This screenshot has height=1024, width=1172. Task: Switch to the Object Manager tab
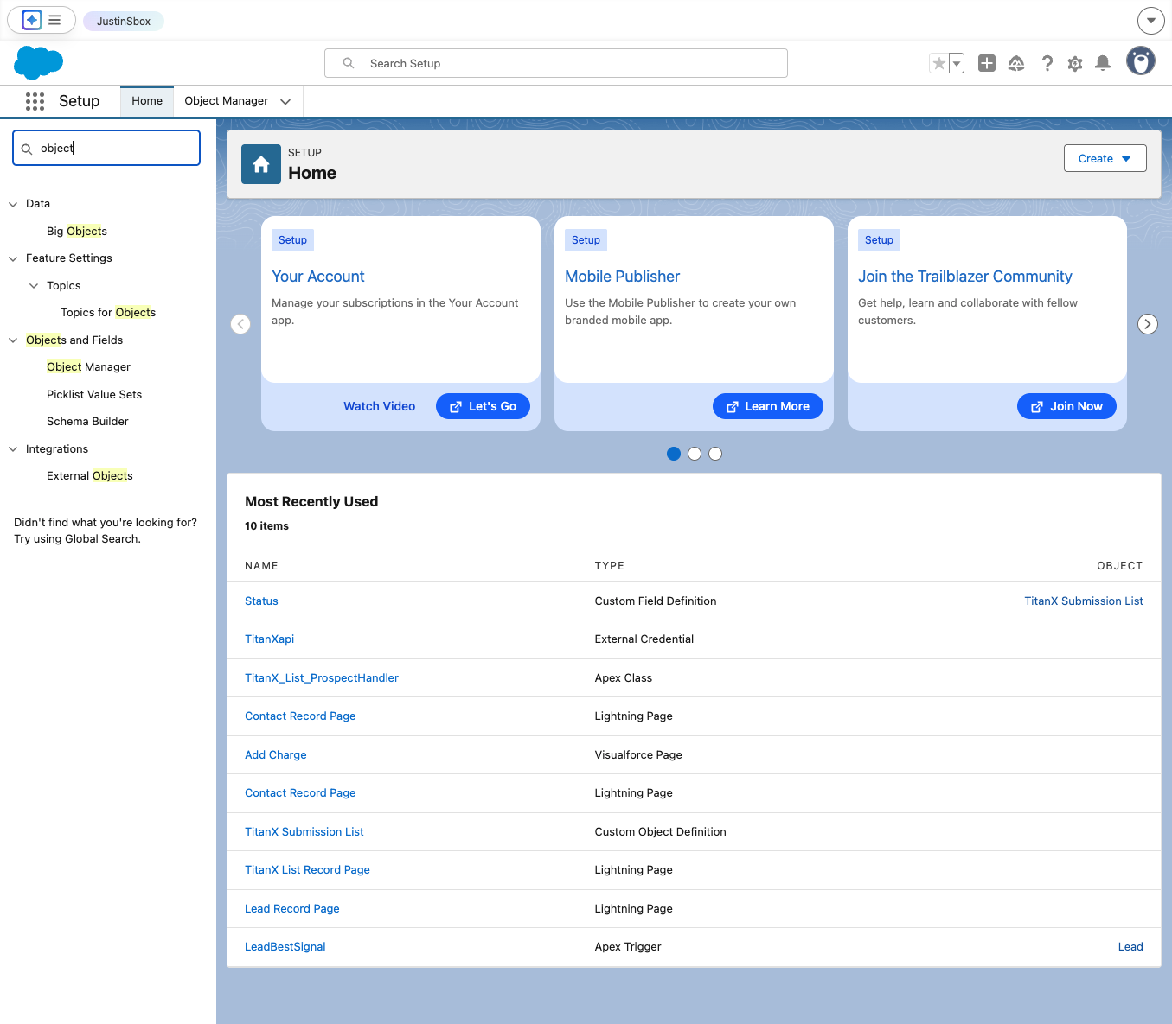tap(227, 101)
